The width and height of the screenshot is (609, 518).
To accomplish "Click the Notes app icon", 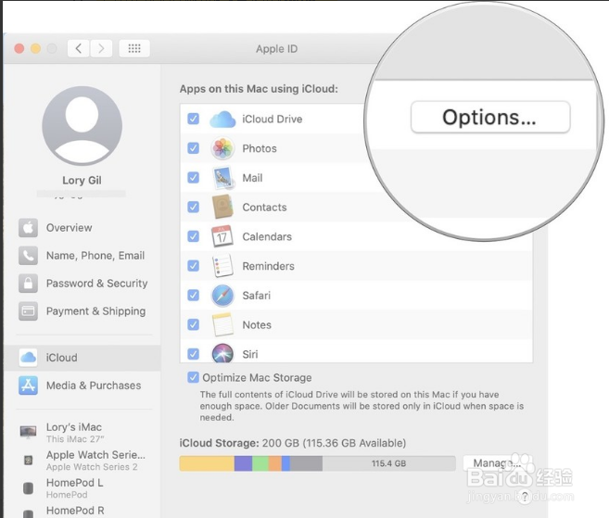I will 222,324.
